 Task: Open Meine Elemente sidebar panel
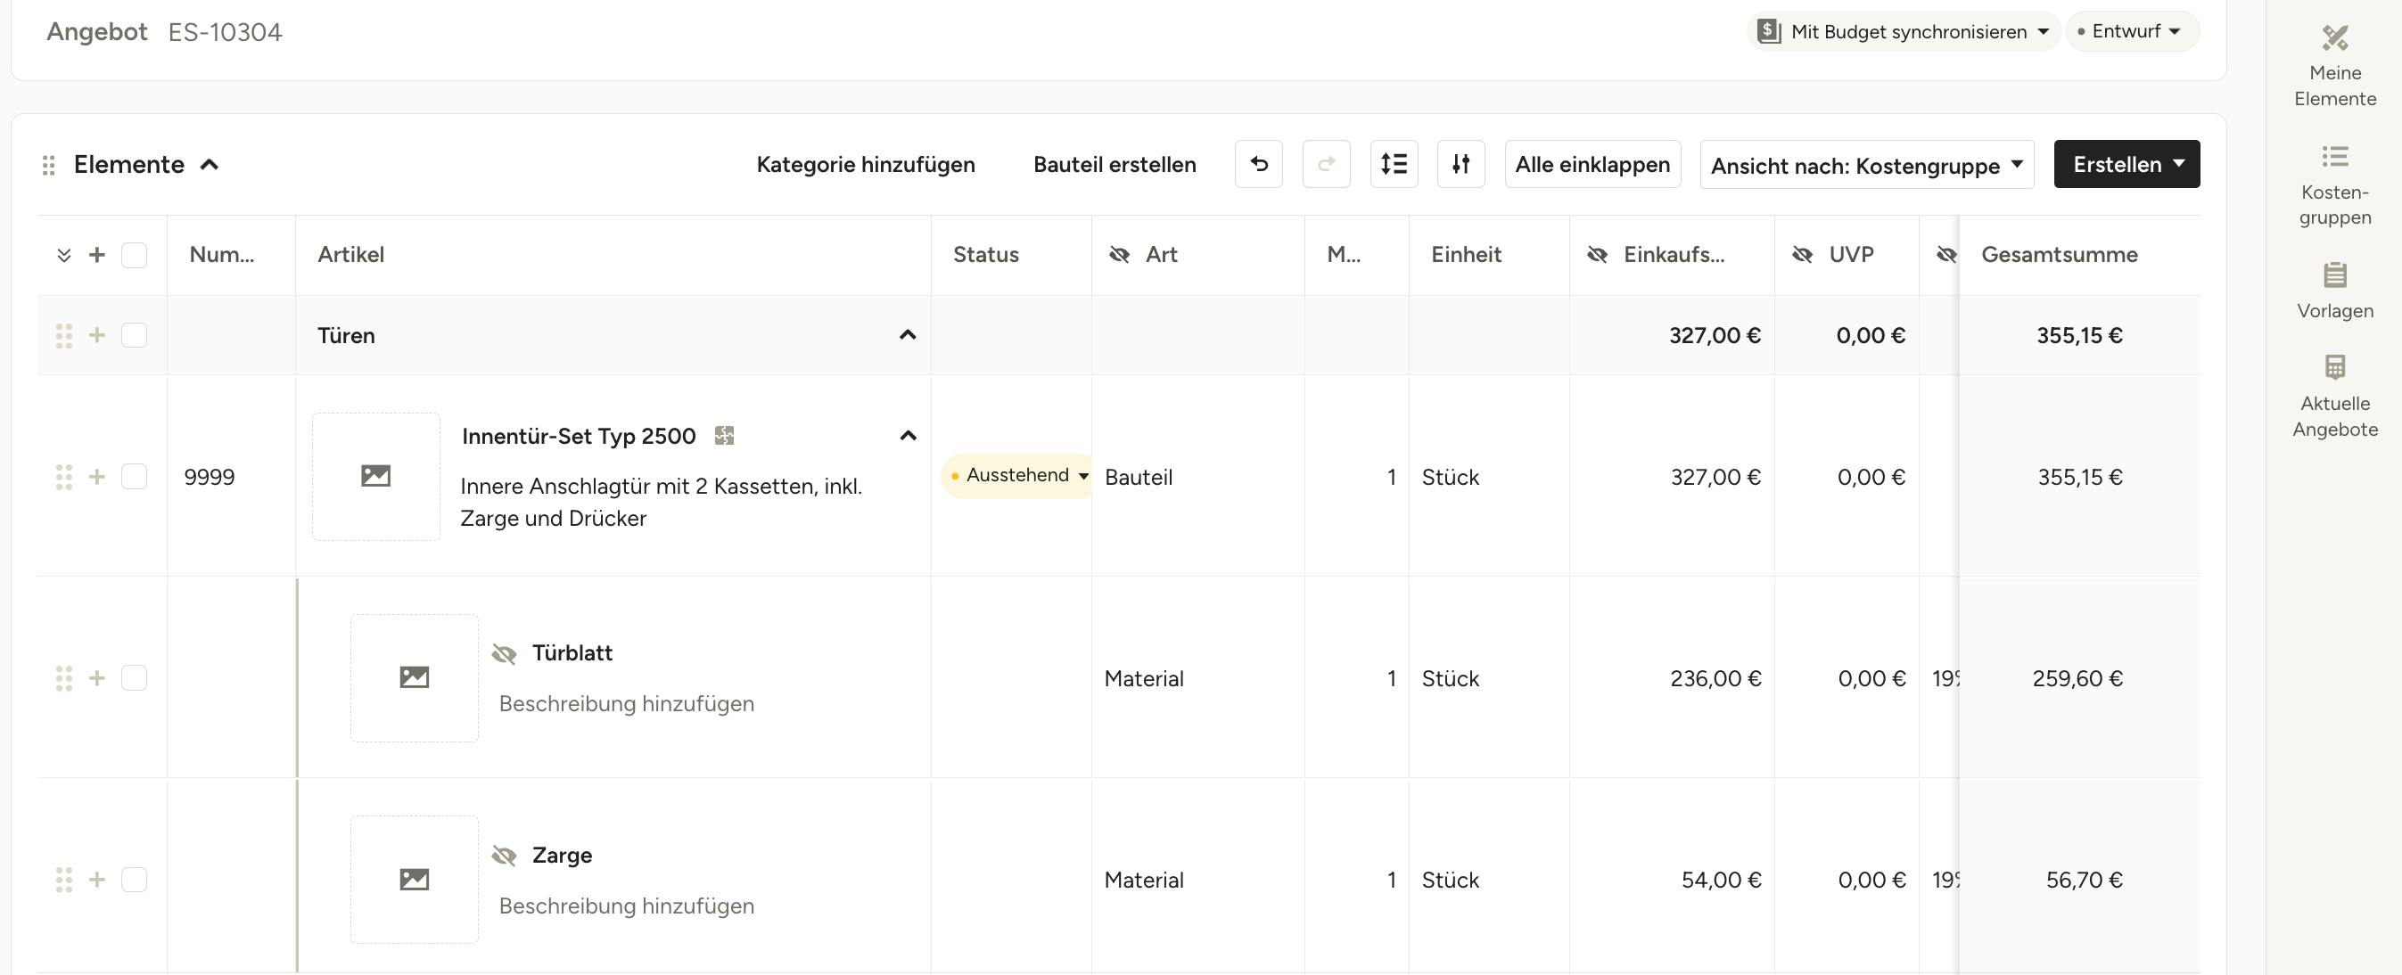click(2335, 65)
